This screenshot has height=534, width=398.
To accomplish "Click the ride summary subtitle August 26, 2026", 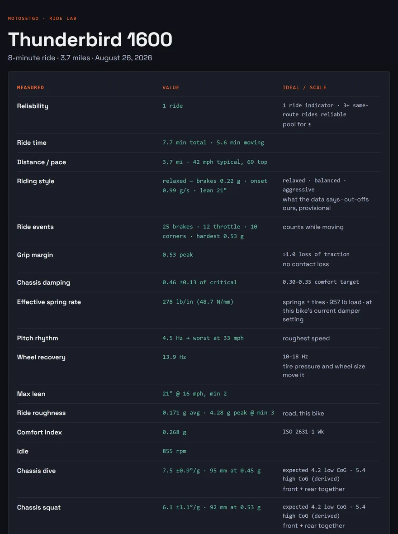I will pos(123,58).
